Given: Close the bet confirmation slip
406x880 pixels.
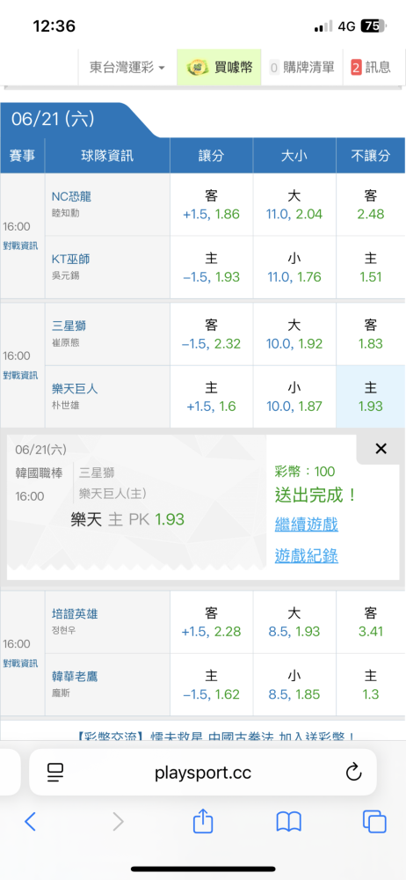Looking at the screenshot, I should 381,449.
